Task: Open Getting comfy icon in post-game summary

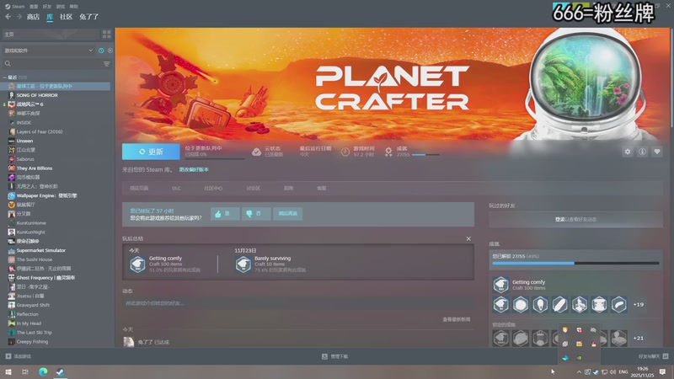Action: click(138, 264)
